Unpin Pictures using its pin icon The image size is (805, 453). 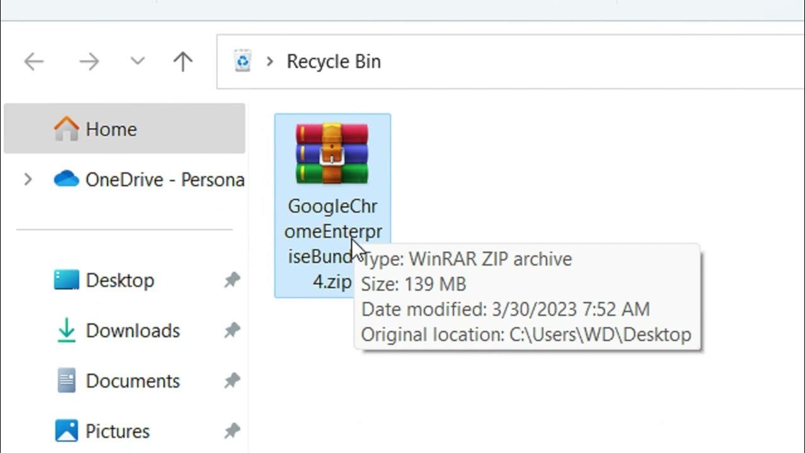point(232,431)
